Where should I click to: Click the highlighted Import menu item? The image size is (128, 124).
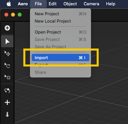coord(60,58)
